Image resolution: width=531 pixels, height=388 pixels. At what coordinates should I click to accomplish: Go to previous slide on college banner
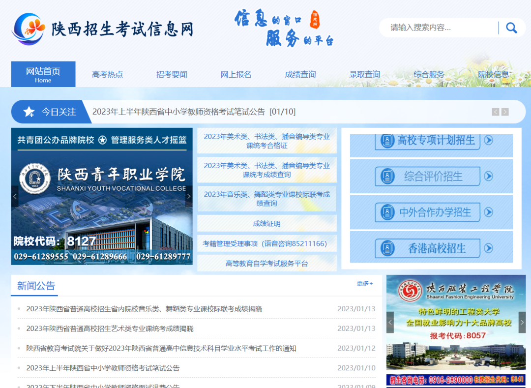click(x=15, y=197)
